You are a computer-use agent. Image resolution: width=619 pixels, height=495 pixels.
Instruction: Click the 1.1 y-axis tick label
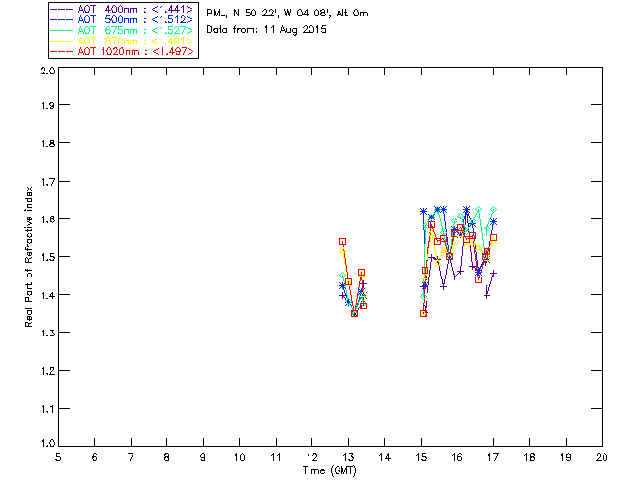[x=47, y=409]
